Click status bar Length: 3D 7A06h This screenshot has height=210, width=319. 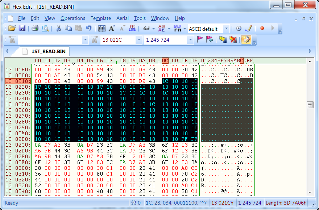286,203
